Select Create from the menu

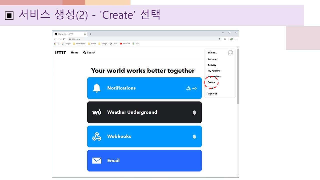211,82
